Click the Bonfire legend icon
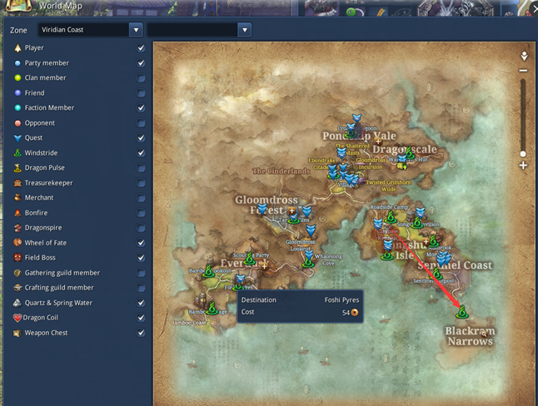Image resolution: width=538 pixels, height=406 pixels. coord(17,213)
